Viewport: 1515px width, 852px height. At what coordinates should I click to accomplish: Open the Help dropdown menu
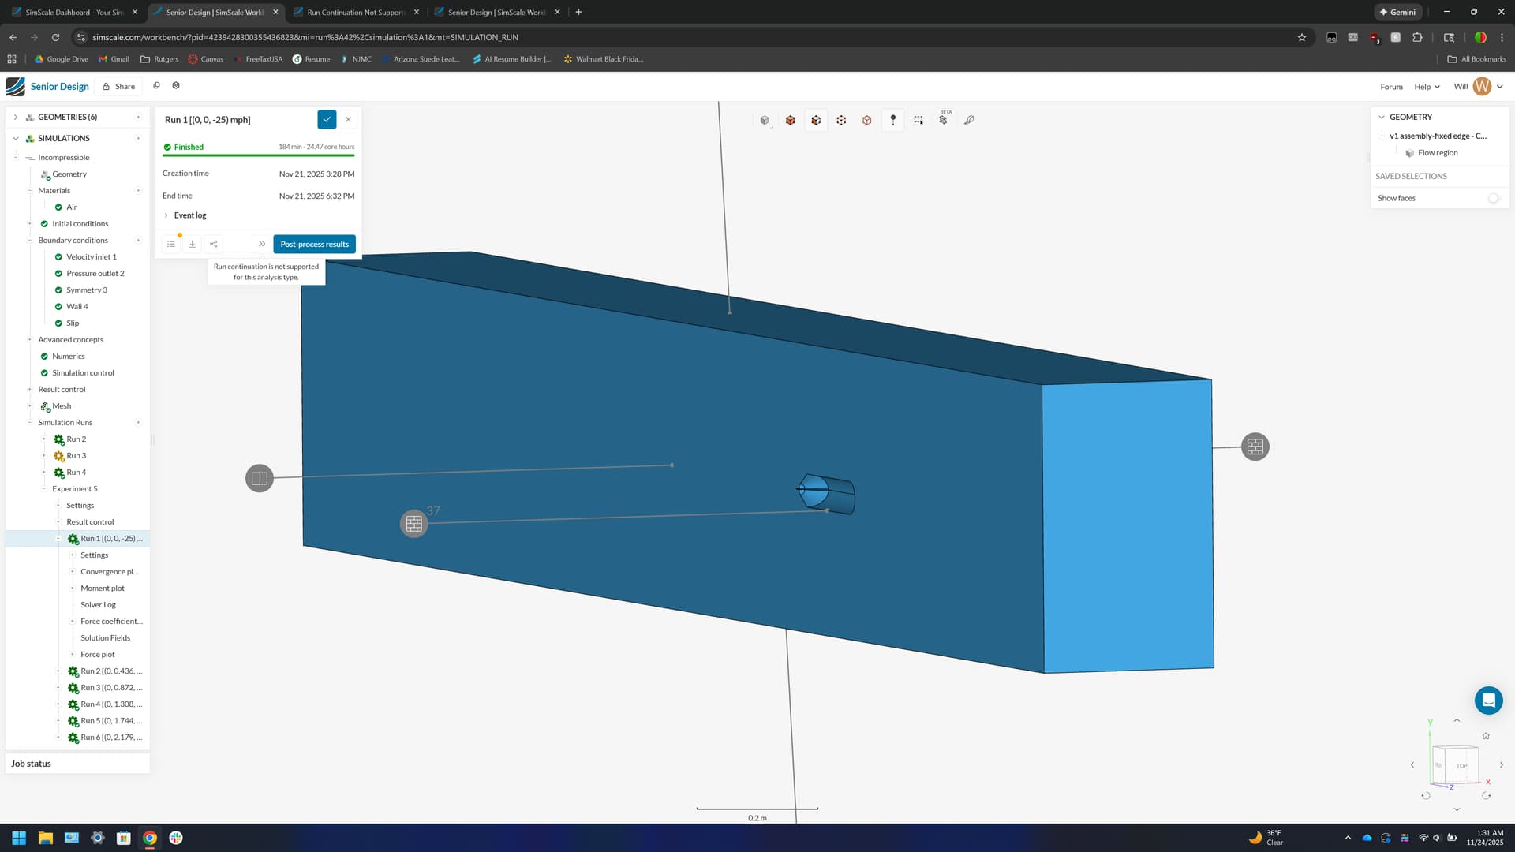coord(1427,87)
